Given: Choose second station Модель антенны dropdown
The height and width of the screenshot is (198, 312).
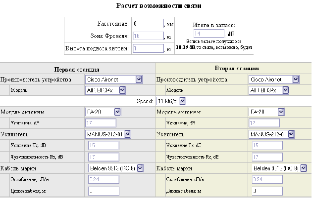Looking at the screenshot, I should 266,112.
